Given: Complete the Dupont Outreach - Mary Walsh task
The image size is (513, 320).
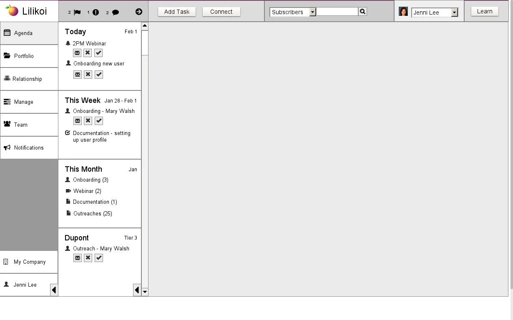Looking at the screenshot, I should (x=98, y=257).
